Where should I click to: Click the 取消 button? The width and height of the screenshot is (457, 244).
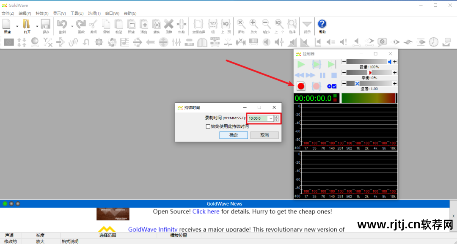[264, 135]
